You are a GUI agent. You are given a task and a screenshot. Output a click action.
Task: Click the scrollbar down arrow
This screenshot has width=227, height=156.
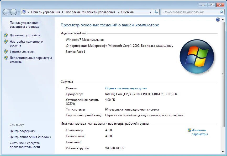coord(223,152)
